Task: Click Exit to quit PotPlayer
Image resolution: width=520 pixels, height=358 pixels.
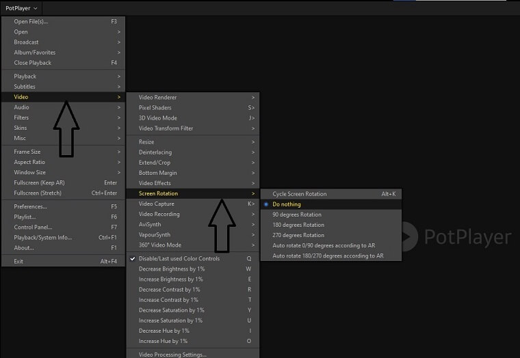Action: [64, 261]
